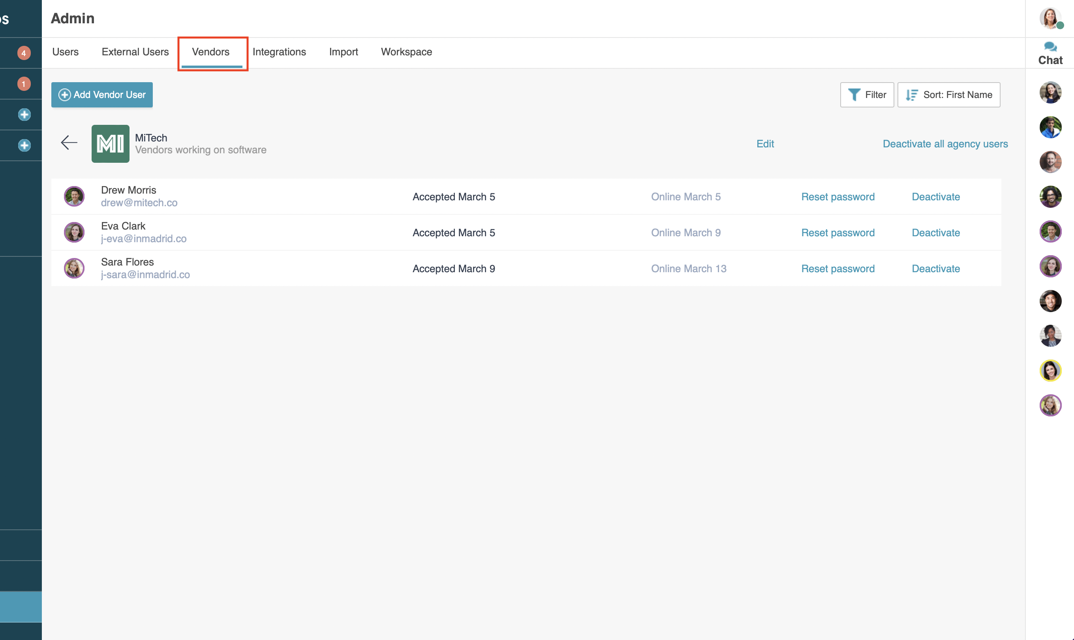The height and width of the screenshot is (640, 1074).
Task: Click the red badge showing 4 notifications
Action: point(24,53)
